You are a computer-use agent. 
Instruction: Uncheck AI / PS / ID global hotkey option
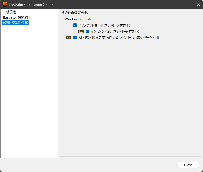75,38
